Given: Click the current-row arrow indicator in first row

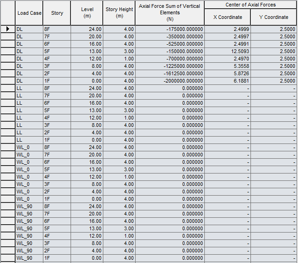Looking at the screenshot, I should coord(7,29).
